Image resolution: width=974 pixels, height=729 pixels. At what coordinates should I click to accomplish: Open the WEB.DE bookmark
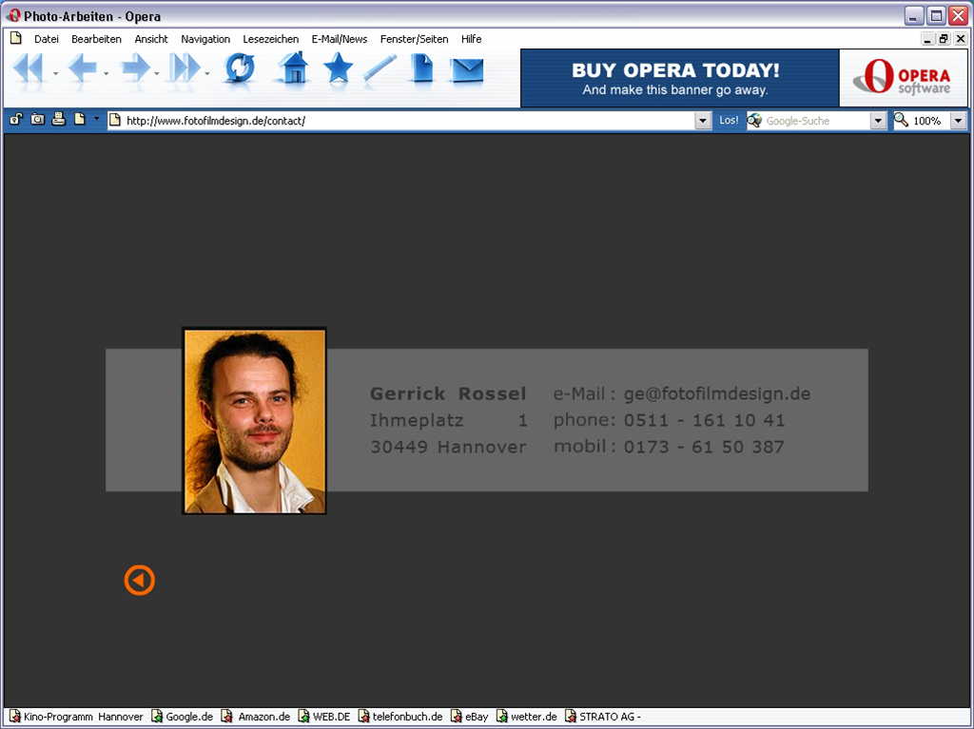click(324, 717)
